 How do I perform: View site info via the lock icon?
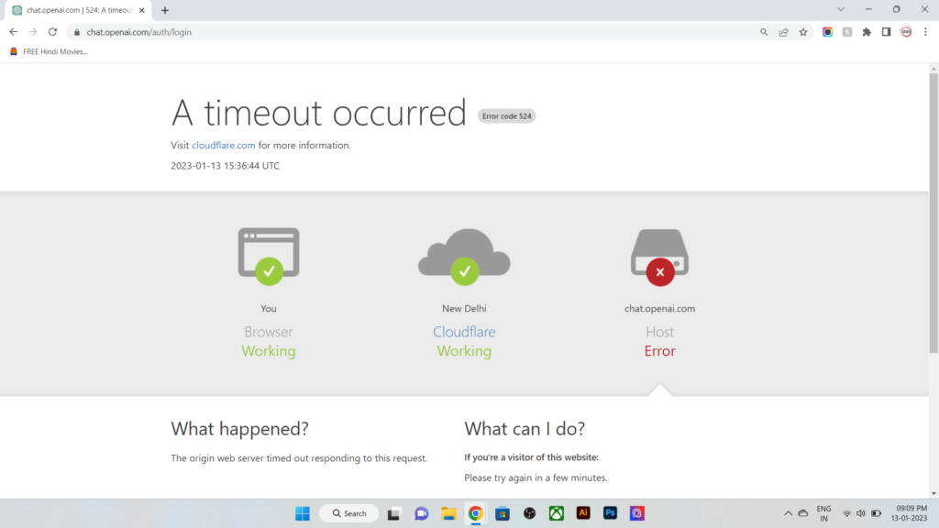77,32
